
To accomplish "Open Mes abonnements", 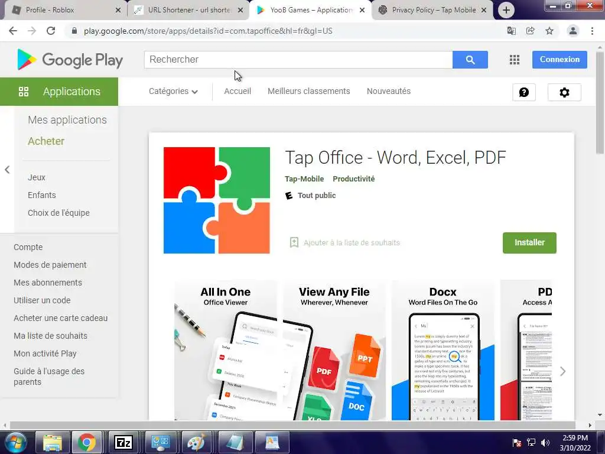I will (48, 283).
